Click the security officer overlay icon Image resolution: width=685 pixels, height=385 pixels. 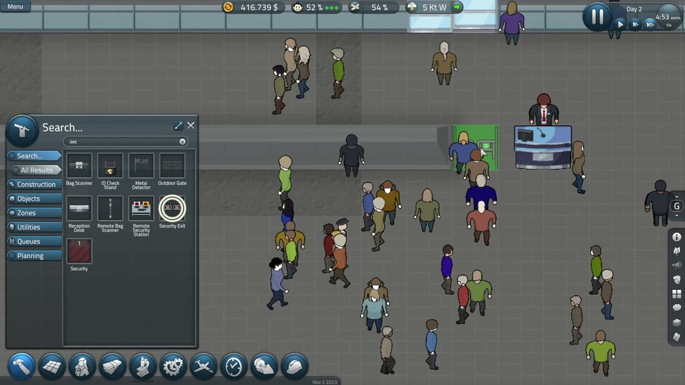click(x=676, y=280)
